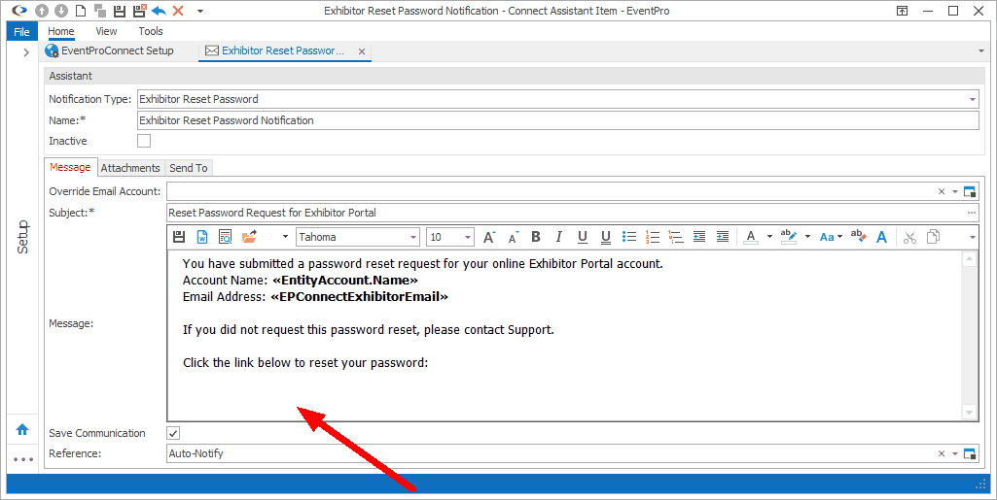Click the New blank document icon

(x=80, y=11)
